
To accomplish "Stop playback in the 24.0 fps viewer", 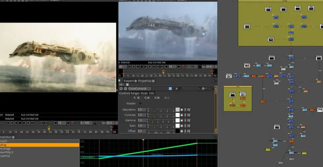I will tap(141, 66).
